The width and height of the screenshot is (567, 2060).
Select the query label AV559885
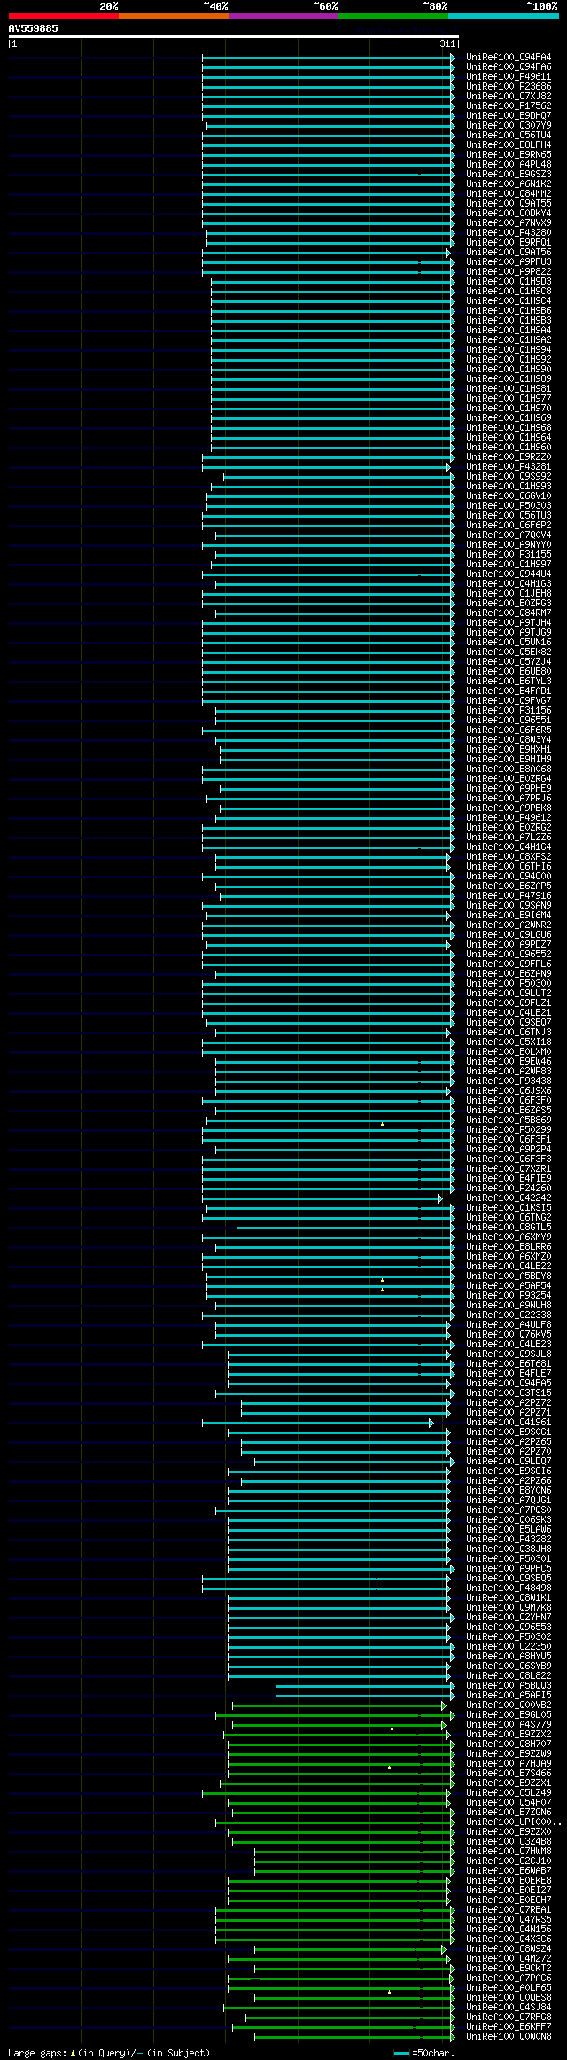[x=34, y=28]
